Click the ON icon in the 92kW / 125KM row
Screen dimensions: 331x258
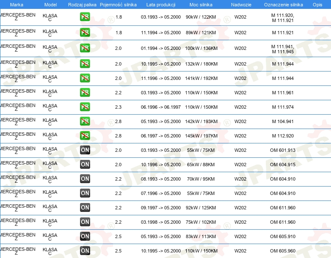coord(85,208)
